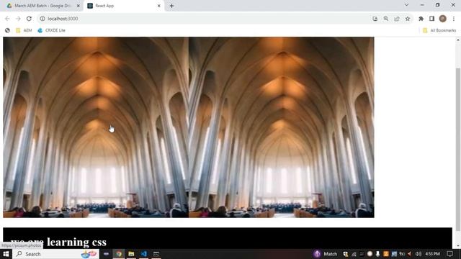Open the CRXDE Lite bookmark

[51, 30]
